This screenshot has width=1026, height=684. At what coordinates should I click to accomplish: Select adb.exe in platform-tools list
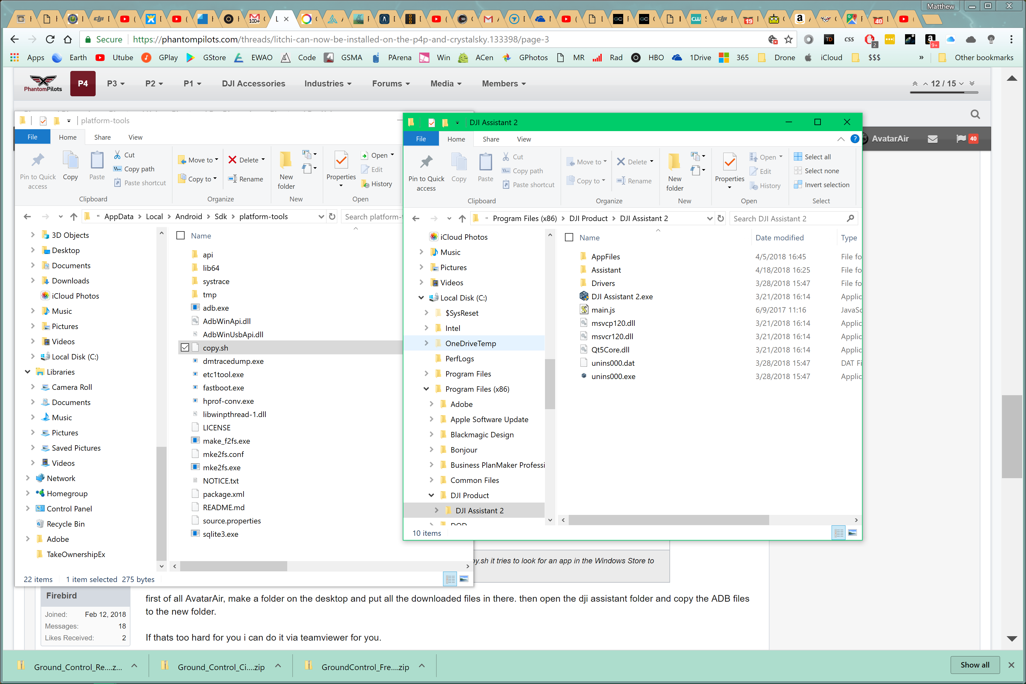[x=216, y=307]
